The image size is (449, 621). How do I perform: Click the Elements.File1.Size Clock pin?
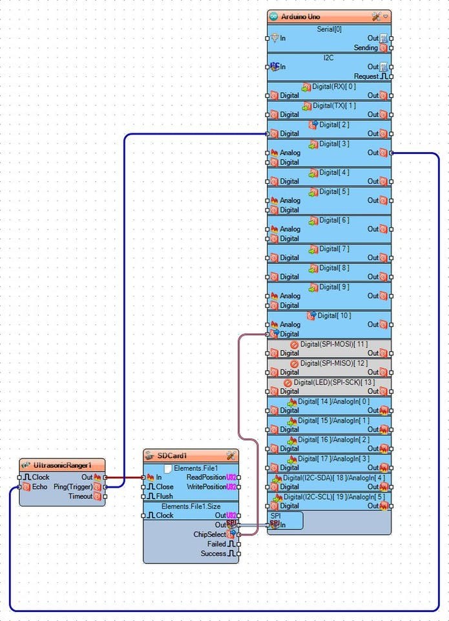[151, 516]
